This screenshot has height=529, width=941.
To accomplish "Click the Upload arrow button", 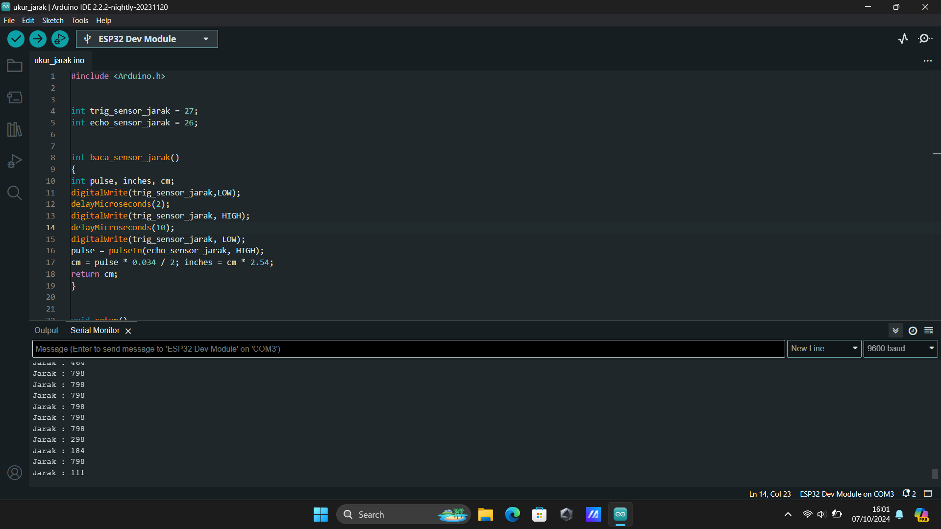I will (x=38, y=39).
